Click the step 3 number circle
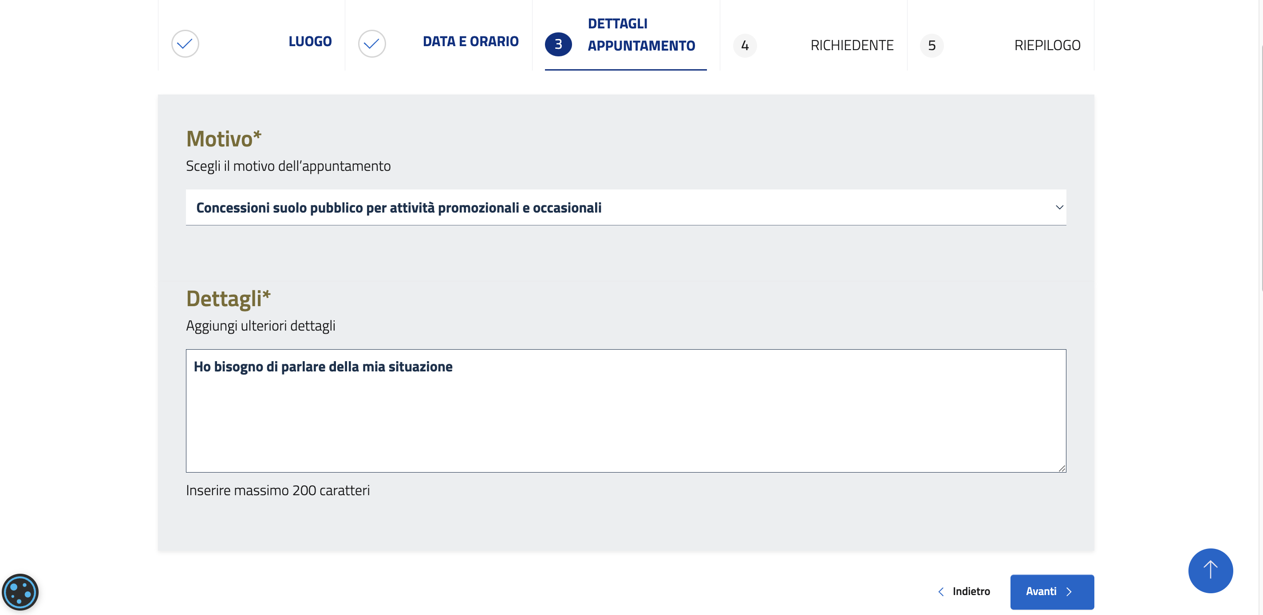 tap(558, 44)
